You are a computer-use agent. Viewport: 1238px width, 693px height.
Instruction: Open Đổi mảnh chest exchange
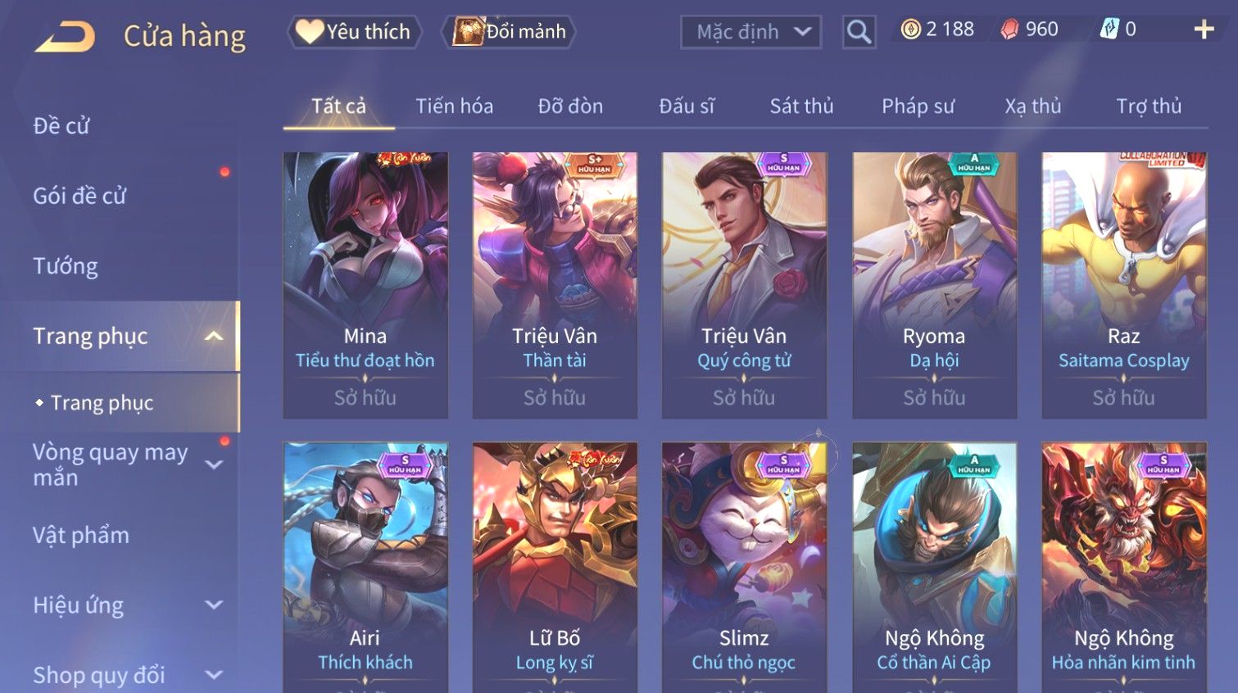point(508,32)
